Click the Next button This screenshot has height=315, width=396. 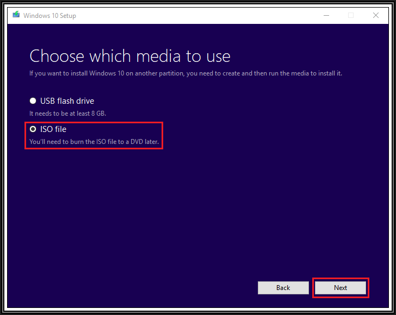340,288
